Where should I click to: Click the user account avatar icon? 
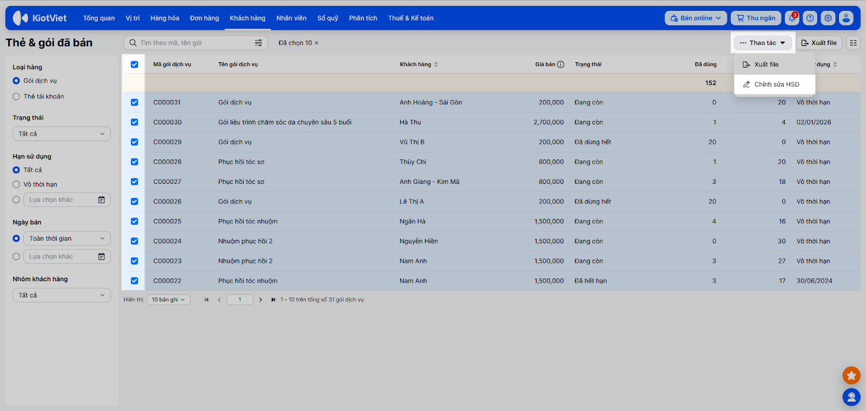click(x=846, y=18)
